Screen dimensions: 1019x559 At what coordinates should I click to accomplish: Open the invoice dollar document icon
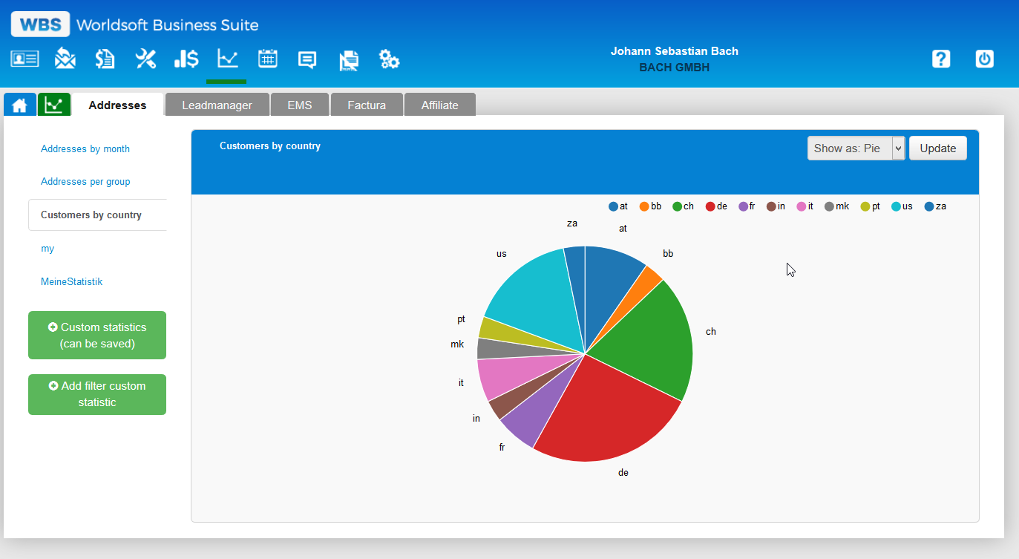coord(105,59)
